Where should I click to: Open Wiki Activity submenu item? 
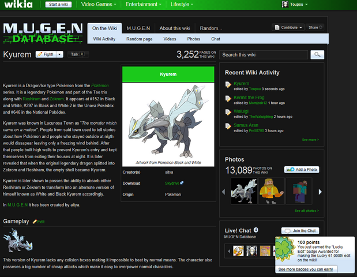pos(104,39)
